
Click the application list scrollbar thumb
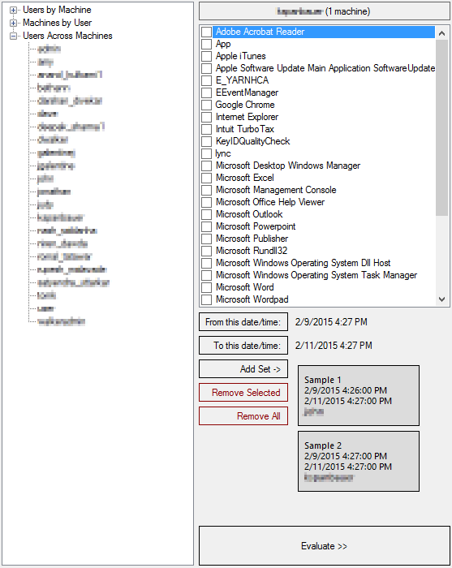click(x=442, y=128)
